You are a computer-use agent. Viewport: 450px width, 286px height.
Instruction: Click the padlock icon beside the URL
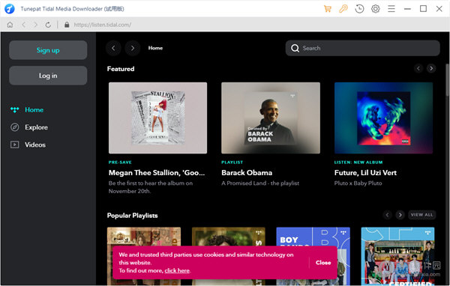(67, 25)
